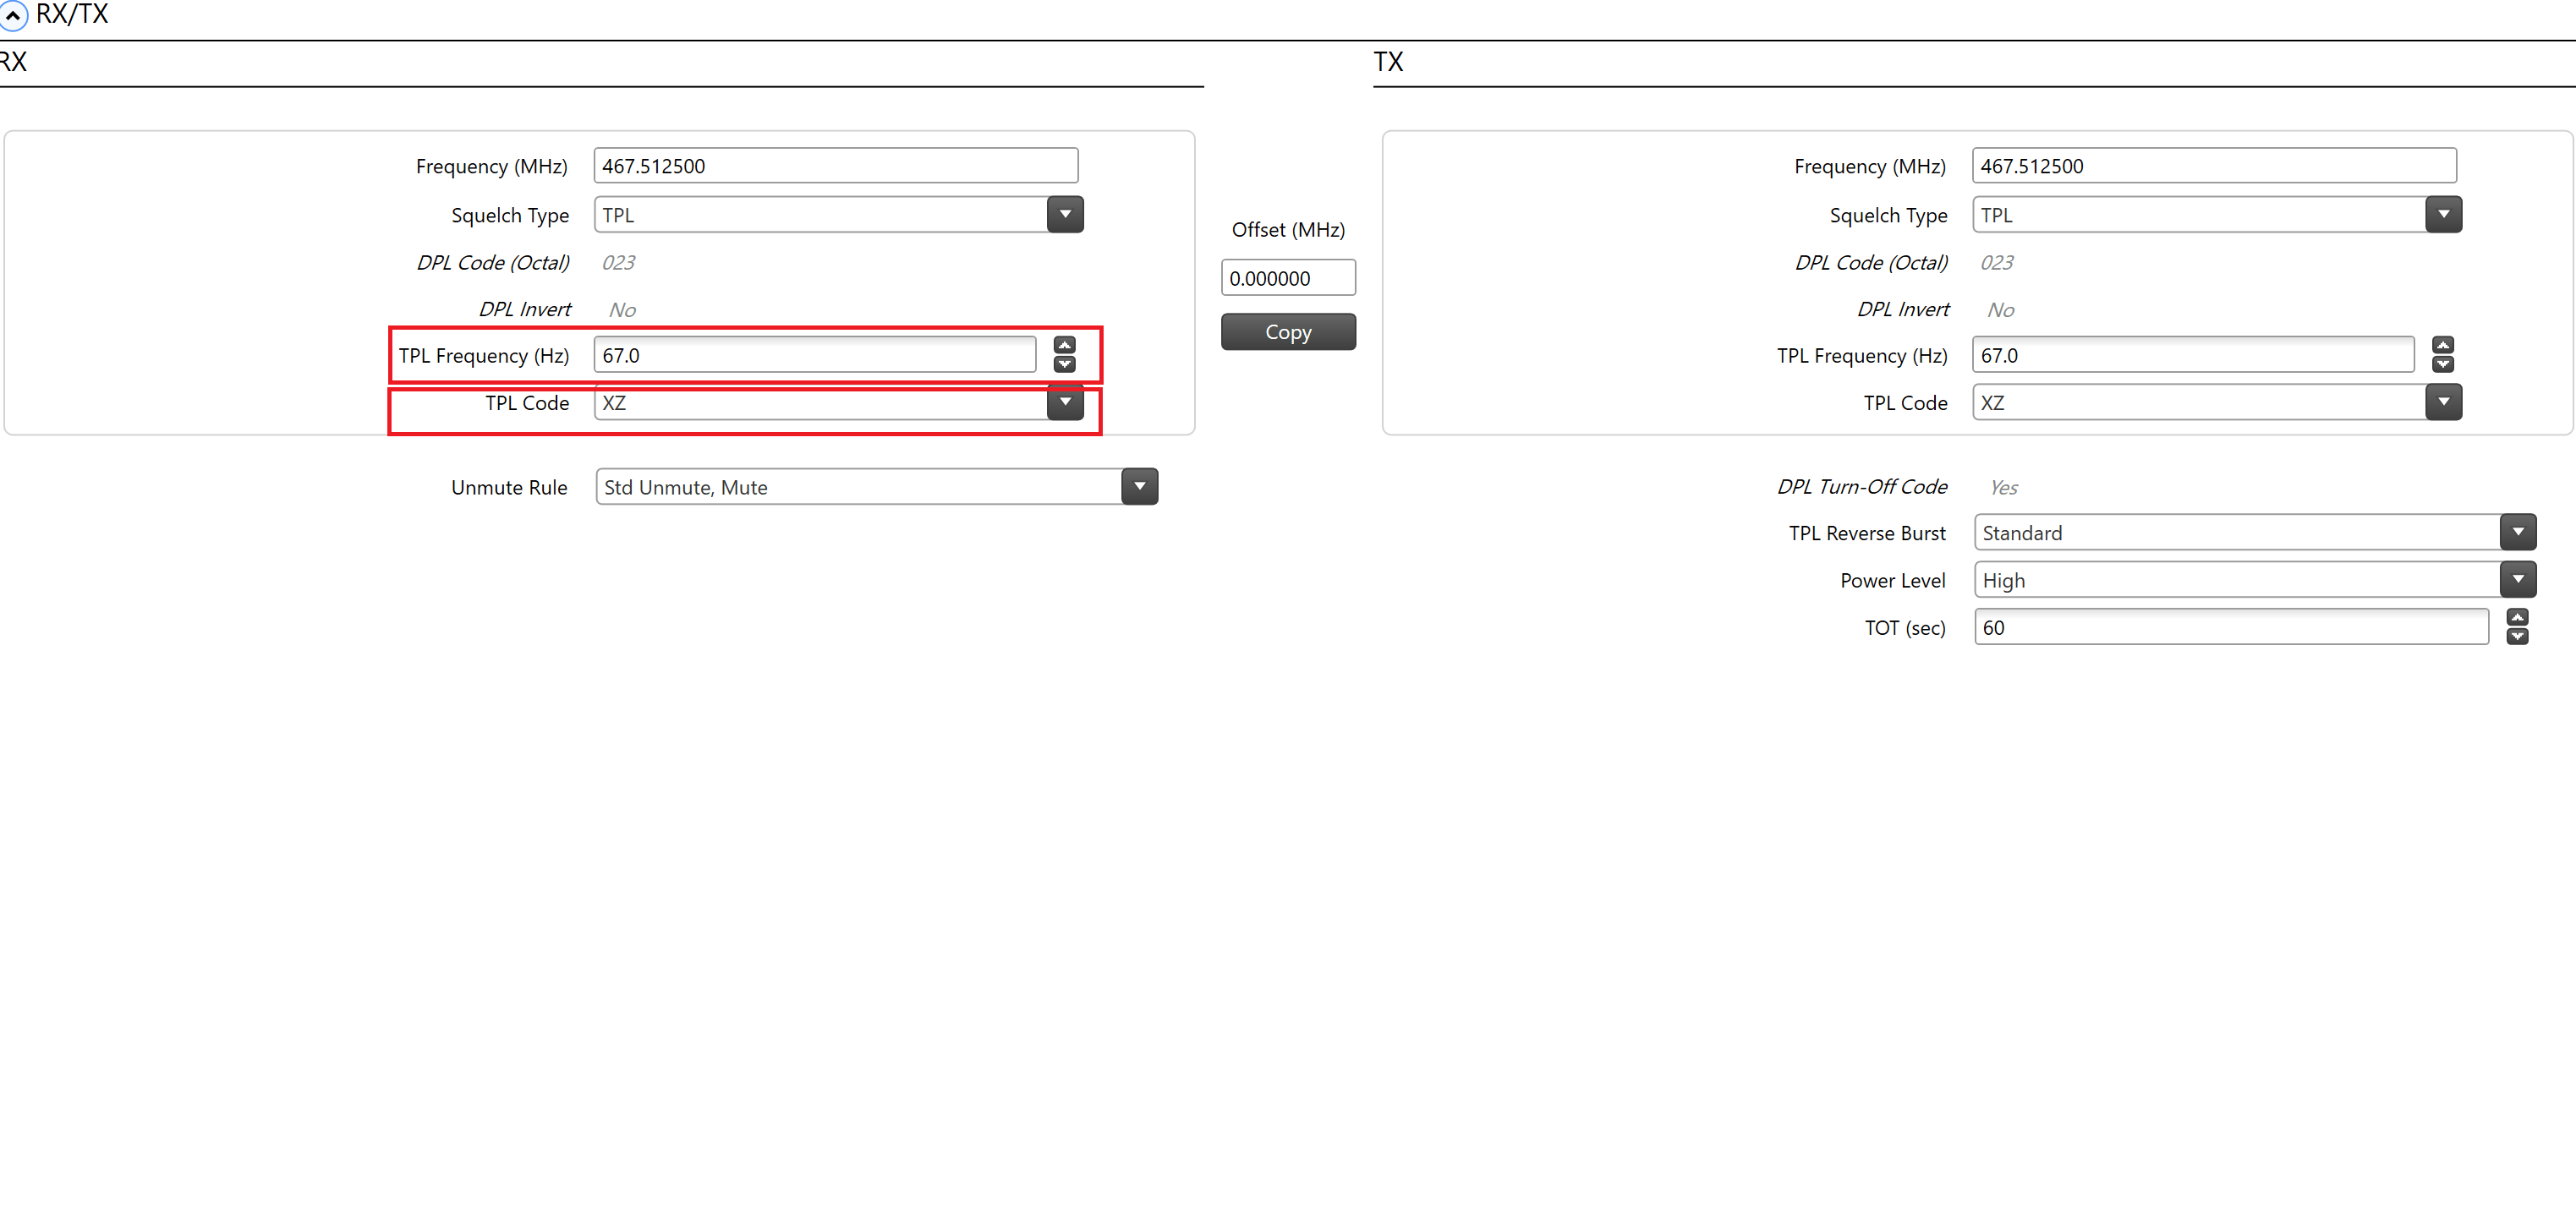Screen dimensions: 2576x1214
Task: Click the RX DPL Code value 023
Action: [x=618, y=262]
